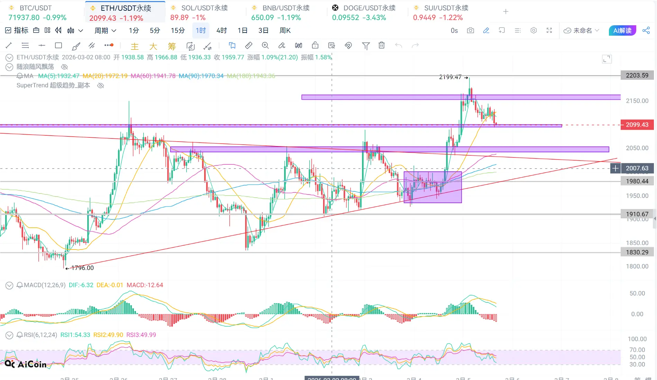Screen dimensions: 657x380
Task: Click the blue bookmark layers icon
Action: click(x=232, y=45)
